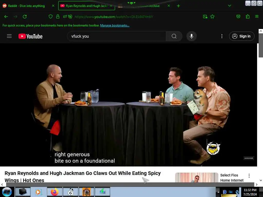The height and width of the screenshot is (197, 263).
Task: Click the horizontal scrollbar right arrow
Action: [x=257, y=184]
